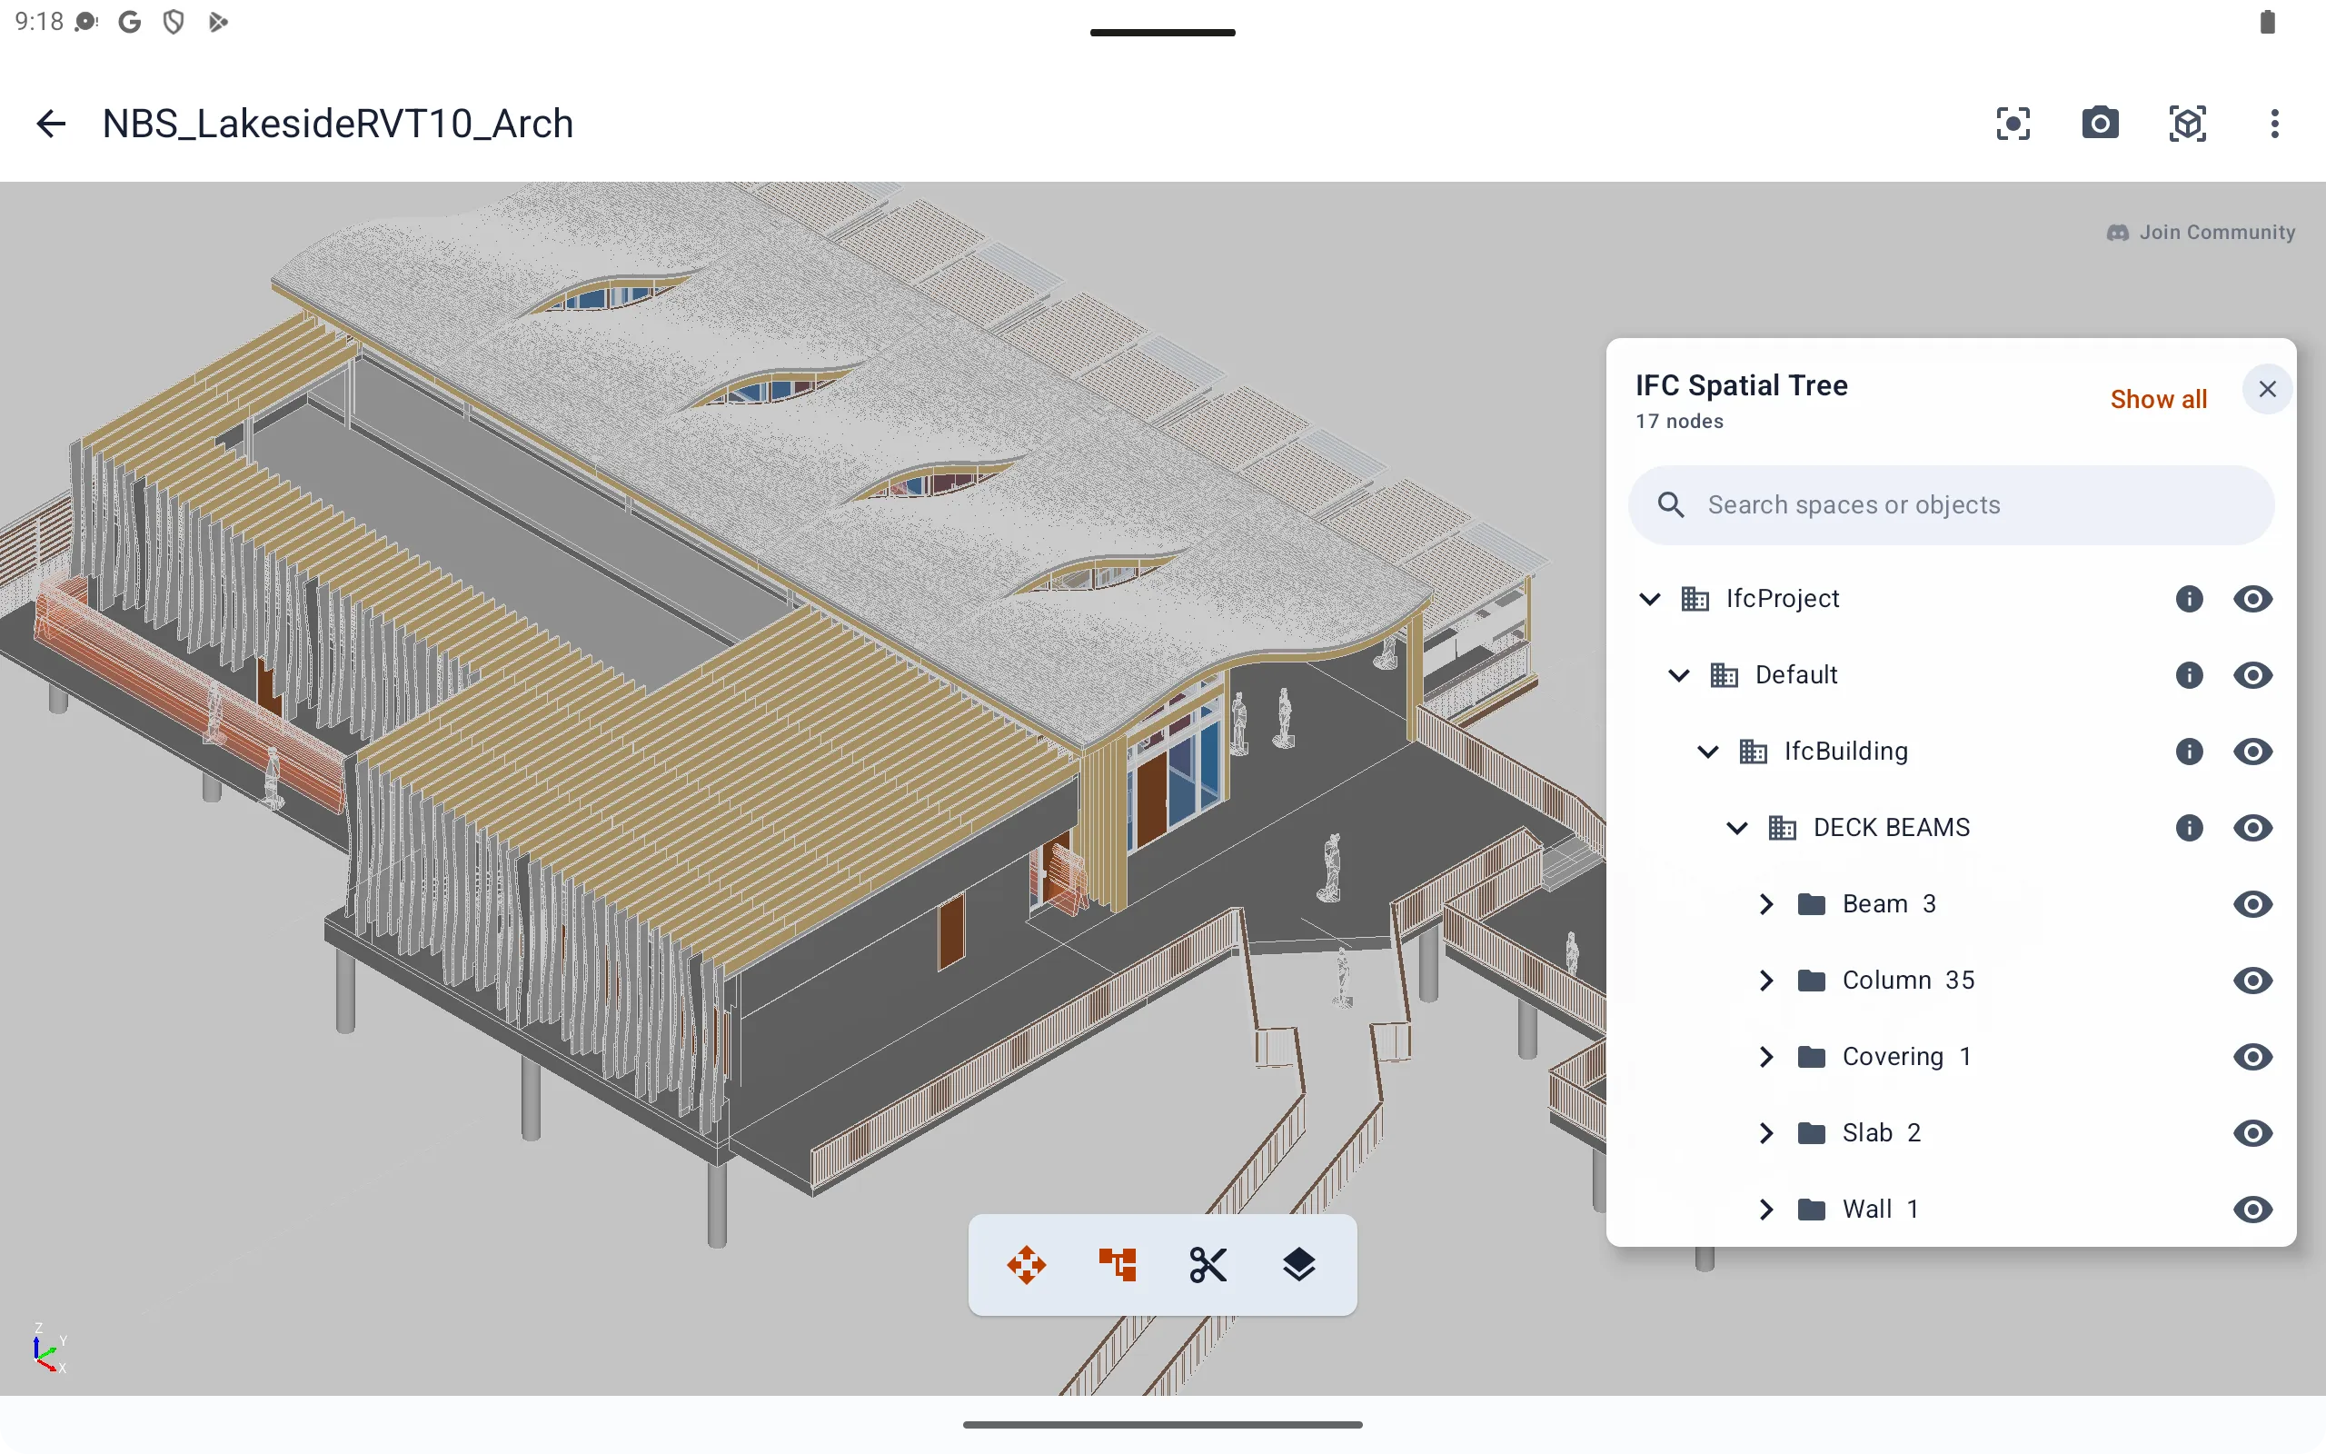Collapse the DECK BEAMS node
The width and height of the screenshot is (2326, 1454).
click(x=1735, y=828)
